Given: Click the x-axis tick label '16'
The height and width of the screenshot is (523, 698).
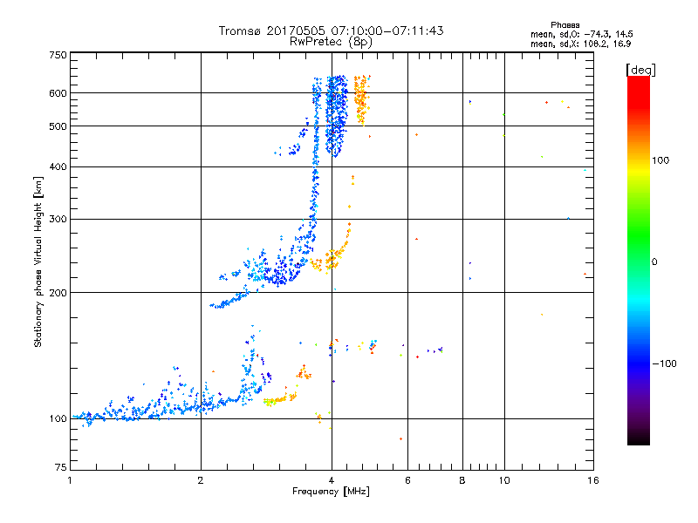Looking at the screenshot, I should coord(593,480).
